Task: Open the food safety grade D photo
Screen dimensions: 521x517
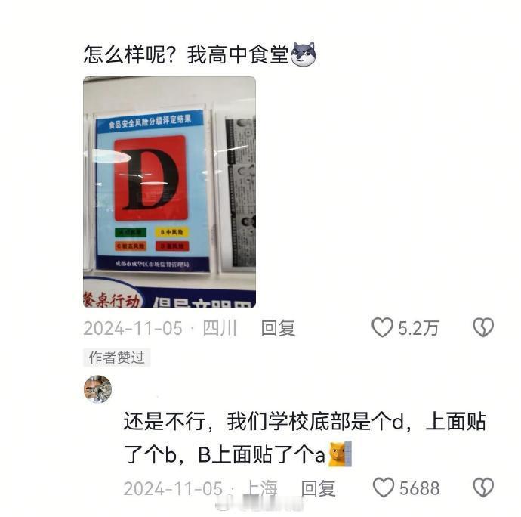Action: (169, 192)
